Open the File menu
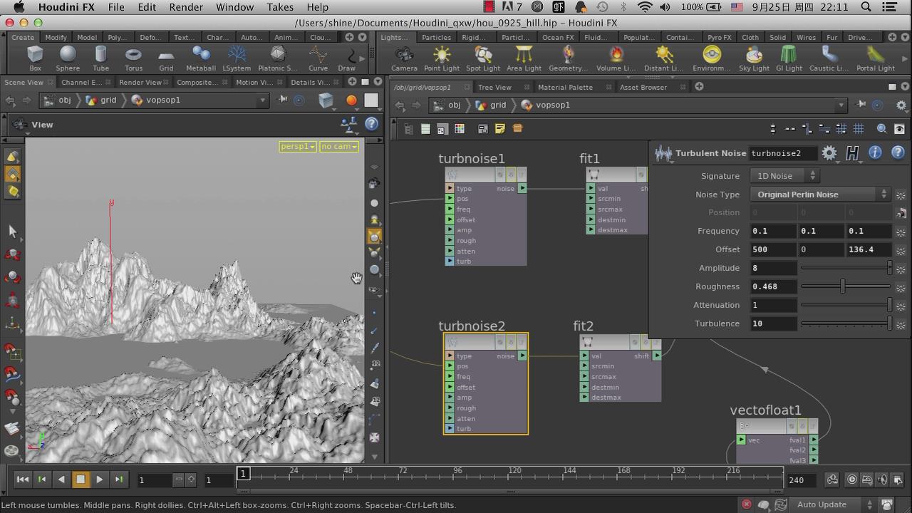 pyautogui.click(x=116, y=7)
